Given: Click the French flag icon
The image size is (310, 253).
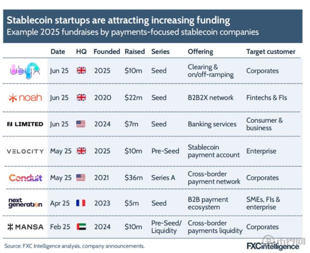Looking at the screenshot, I should (x=81, y=203).
